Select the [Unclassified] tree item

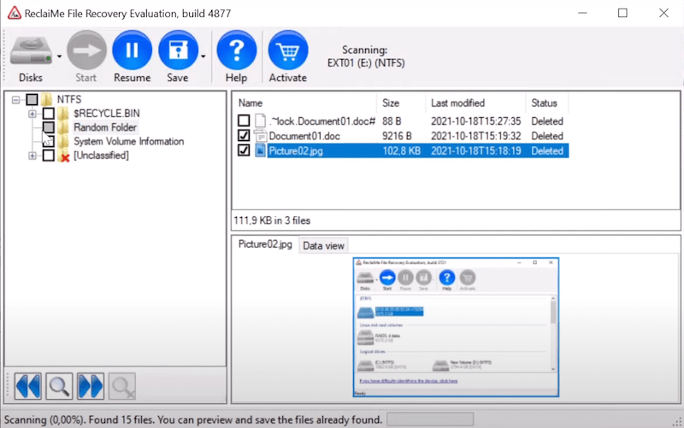tap(101, 155)
